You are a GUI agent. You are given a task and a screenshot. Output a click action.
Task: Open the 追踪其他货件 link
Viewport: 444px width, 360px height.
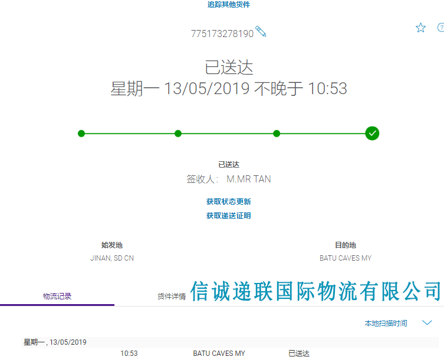(x=228, y=5)
